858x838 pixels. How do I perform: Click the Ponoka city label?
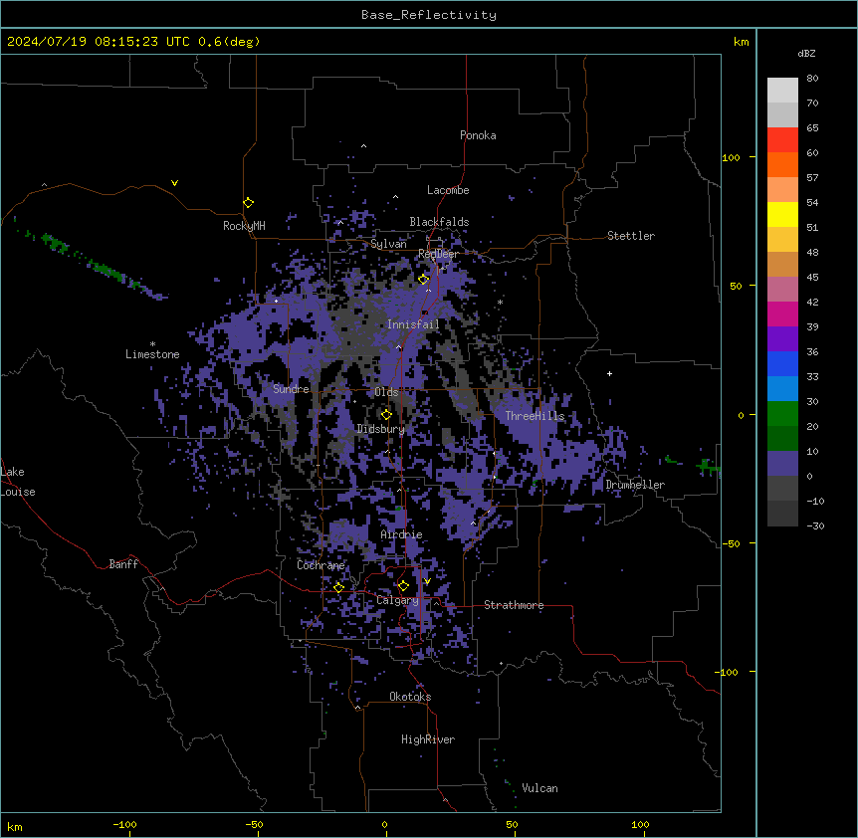[x=478, y=135]
